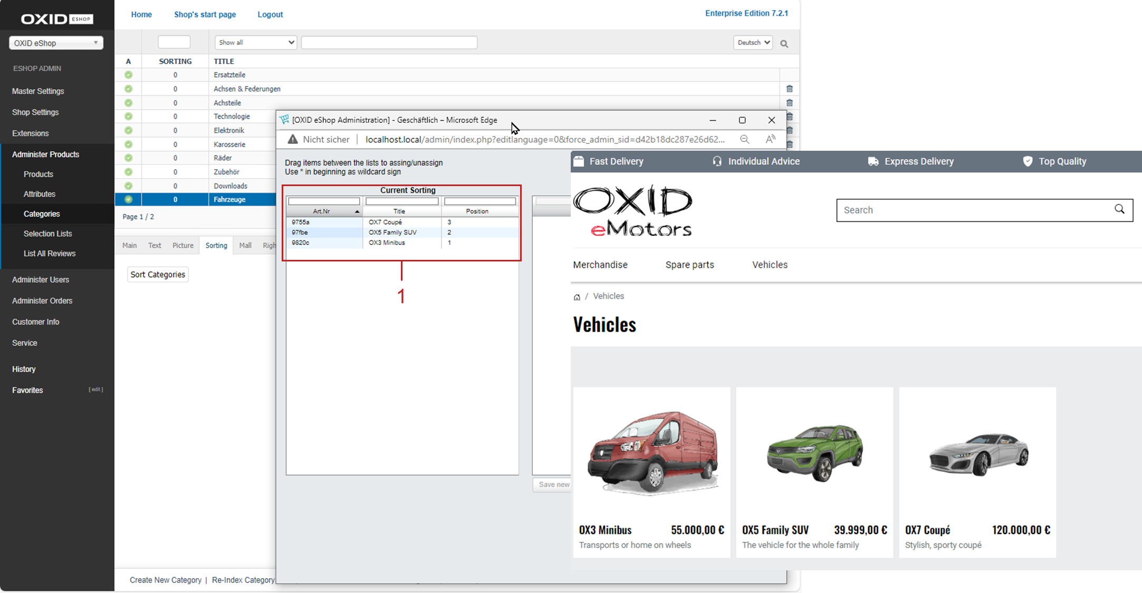The width and height of the screenshot is (1142, 593).
Task: Switch to the Text tab
Action: click(155, 246)
